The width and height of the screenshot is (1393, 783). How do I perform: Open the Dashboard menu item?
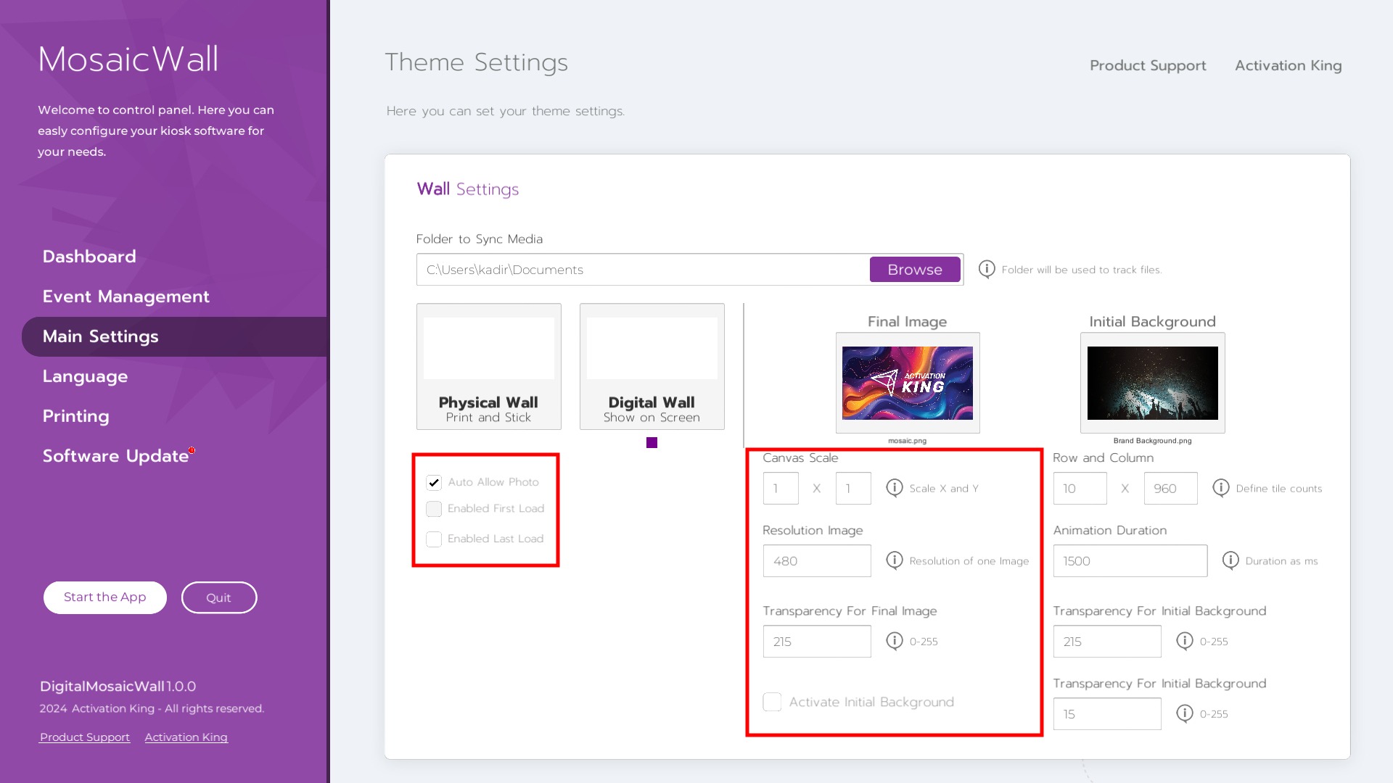tap(89, 257)
